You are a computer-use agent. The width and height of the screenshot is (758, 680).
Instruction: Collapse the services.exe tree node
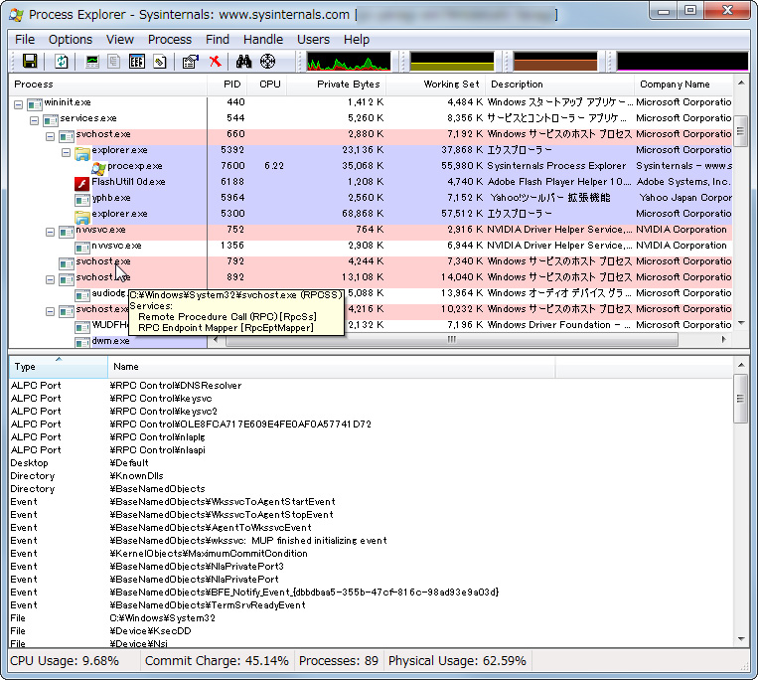pyautogui.click(x=35, y=120)
